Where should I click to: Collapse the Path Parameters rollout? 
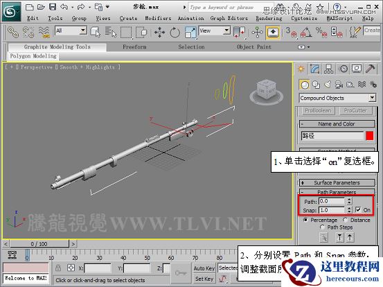click(x=337, y=192)
